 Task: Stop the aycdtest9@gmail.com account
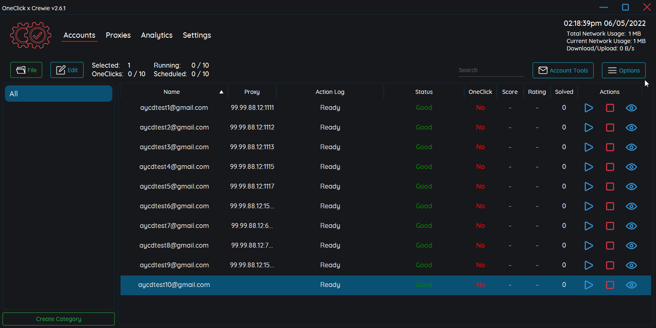coord(610,265)
